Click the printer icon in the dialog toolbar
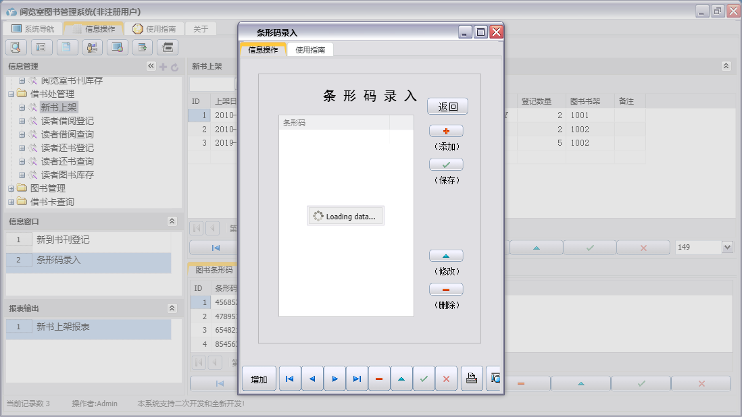 coord(472,379)
